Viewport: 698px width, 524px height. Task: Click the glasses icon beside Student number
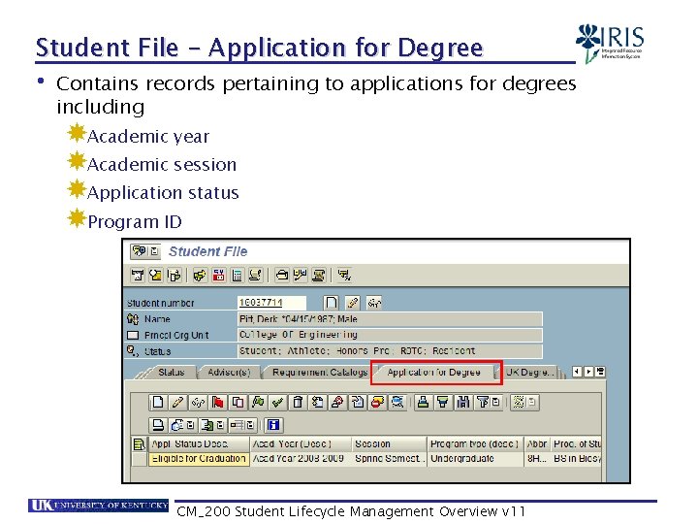(x=374, y=304)
